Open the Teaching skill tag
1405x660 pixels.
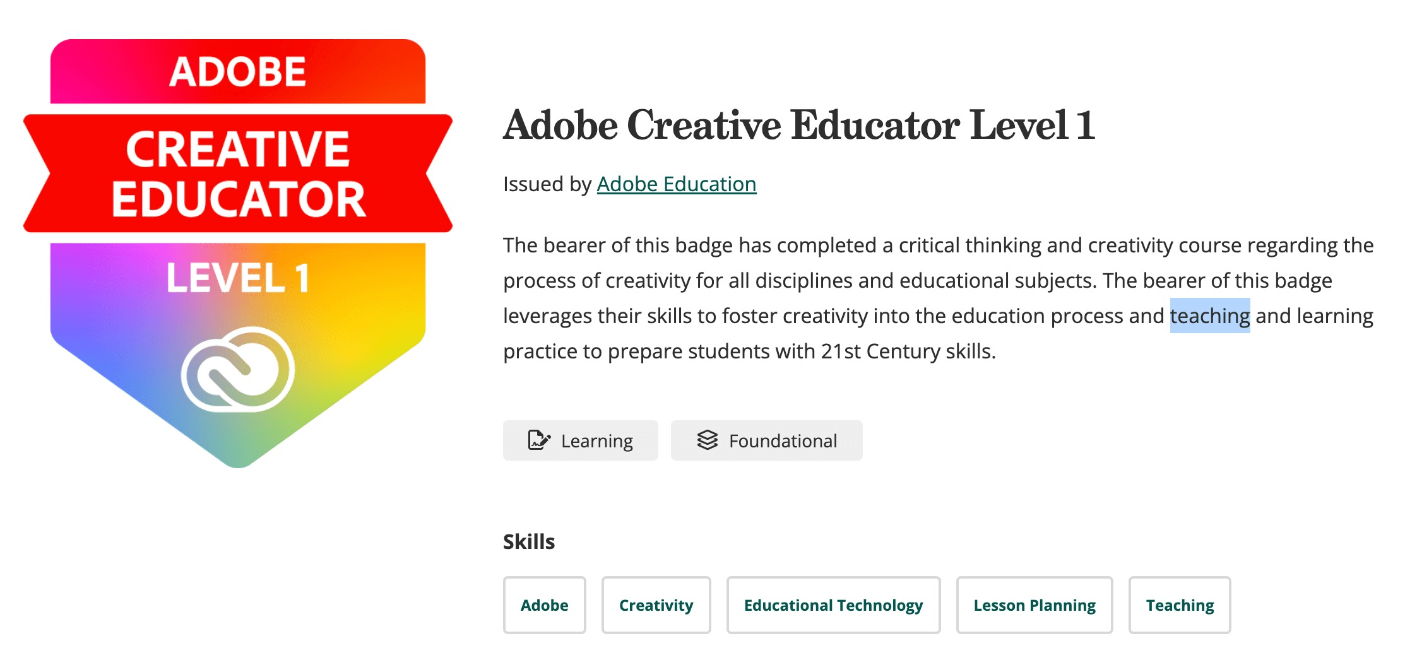(1179, 605)
